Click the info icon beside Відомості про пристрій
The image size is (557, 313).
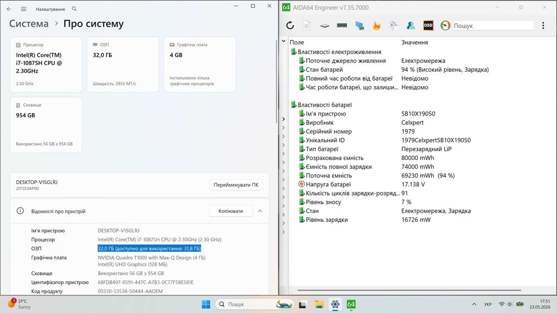click(x=20, y=211)
